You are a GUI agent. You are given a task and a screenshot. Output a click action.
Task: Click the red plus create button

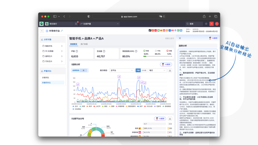(211, 24)
